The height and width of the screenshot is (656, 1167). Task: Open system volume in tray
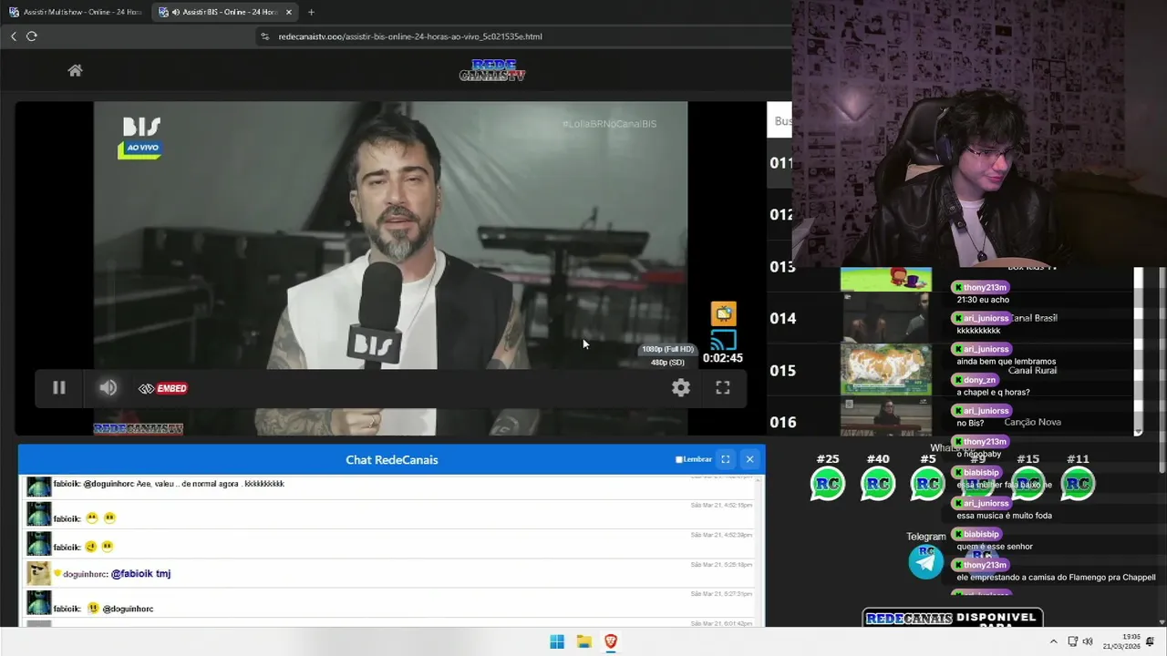(x=1088, y=641)
